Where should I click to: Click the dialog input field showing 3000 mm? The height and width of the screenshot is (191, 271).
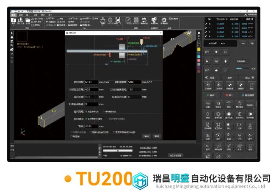91,126
